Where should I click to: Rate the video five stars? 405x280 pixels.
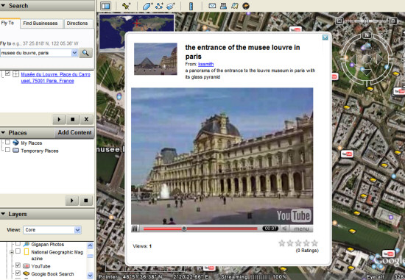314,243
